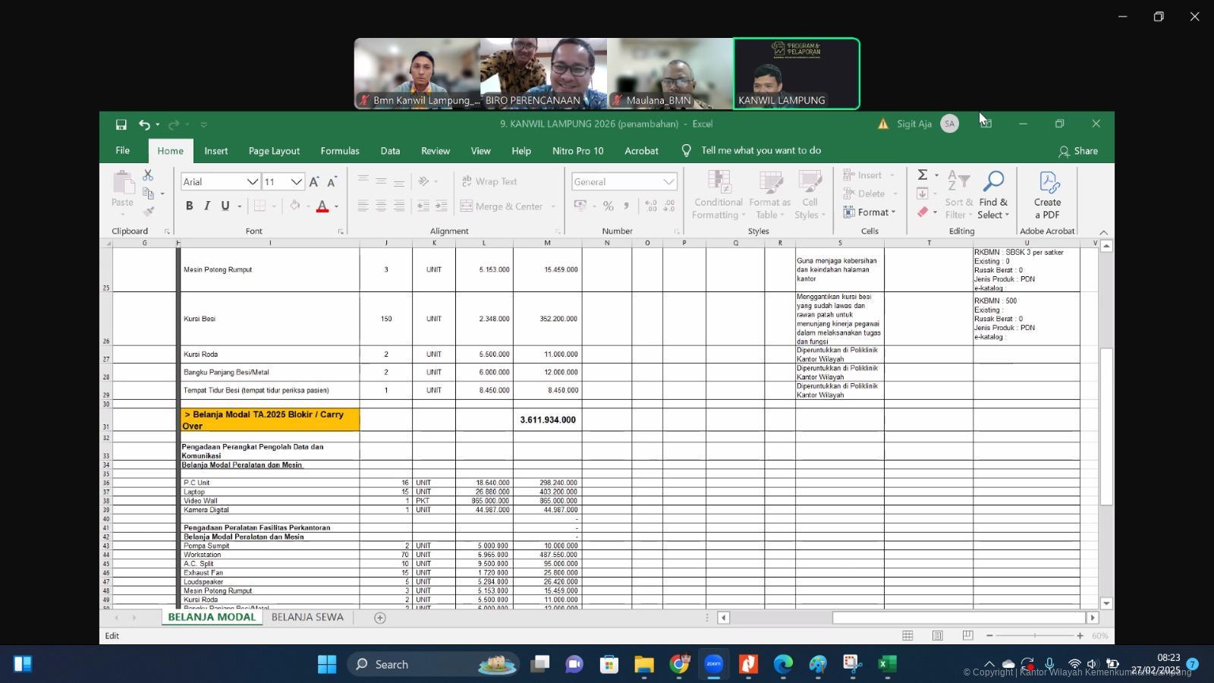Apply Comma Style icon
Viewport: 1214px width, 683px height.
(x=626, y=206)
